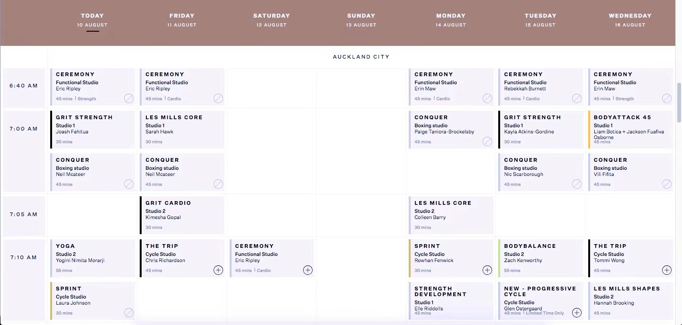Open the Sunday 13 August tab
Viewport: 682px width, 325px height.
click(361, 20)
